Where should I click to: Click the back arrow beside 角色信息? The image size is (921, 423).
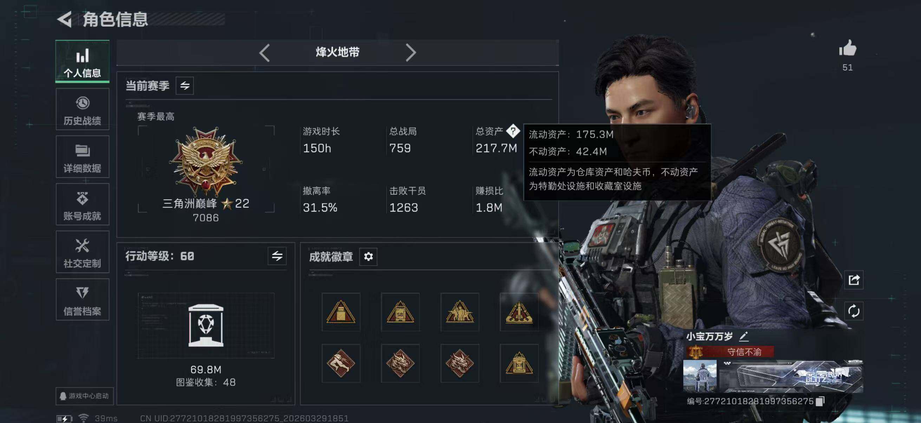point(65,19)
